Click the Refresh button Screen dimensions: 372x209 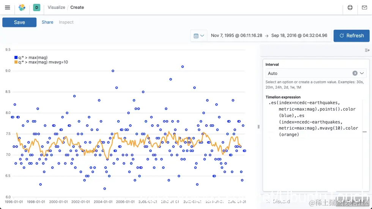click(352, 36)
